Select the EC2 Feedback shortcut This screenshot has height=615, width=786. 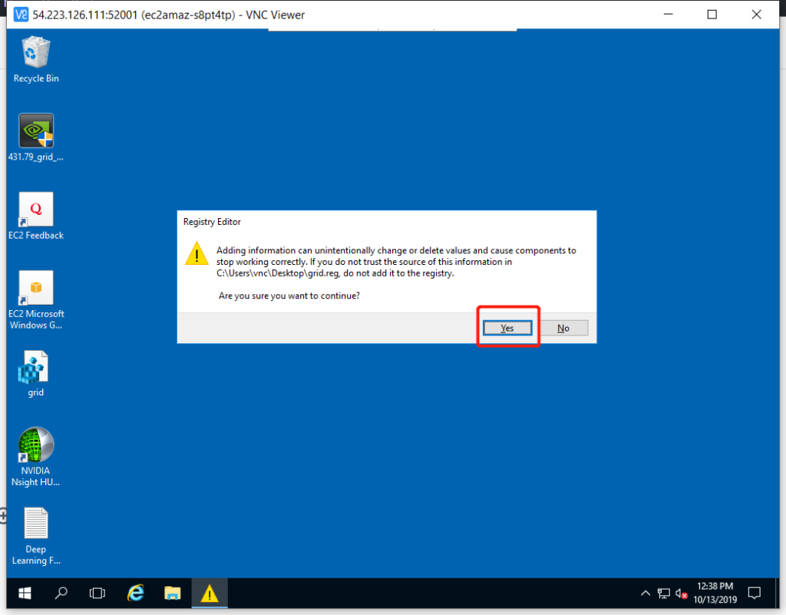click(x=36, y=210)
